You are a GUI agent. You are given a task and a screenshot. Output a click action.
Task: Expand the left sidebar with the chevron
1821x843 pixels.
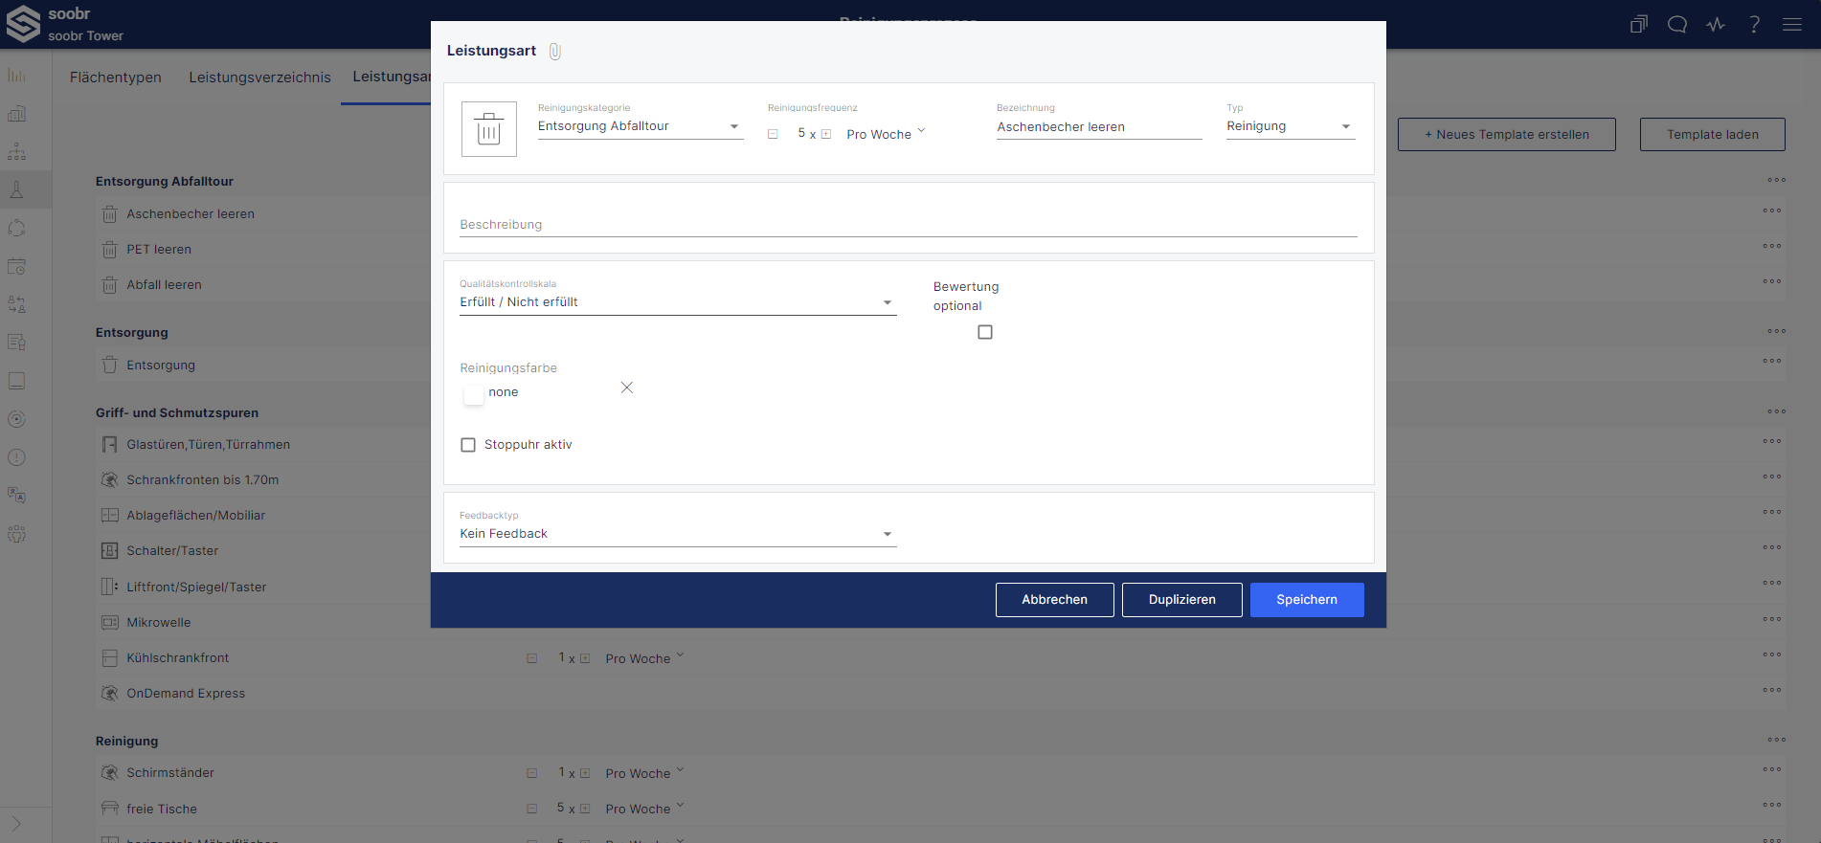16,824
